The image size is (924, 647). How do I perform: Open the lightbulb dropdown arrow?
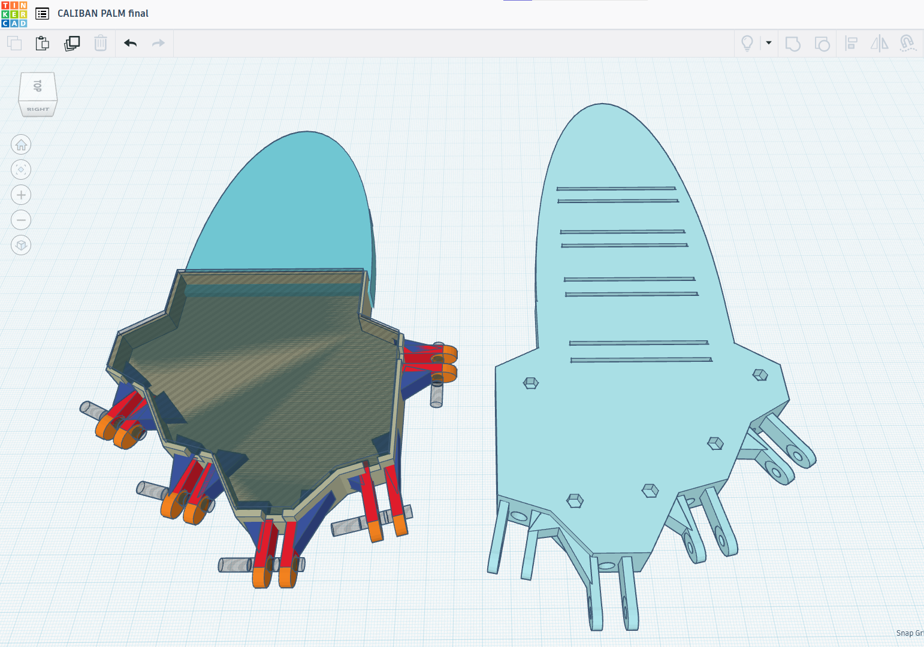click(x=768, y=43)
